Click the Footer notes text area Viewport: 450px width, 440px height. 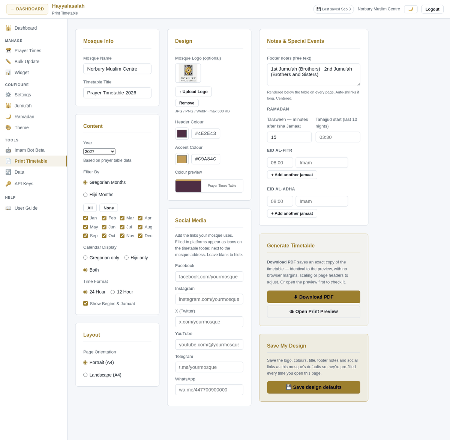313,75
